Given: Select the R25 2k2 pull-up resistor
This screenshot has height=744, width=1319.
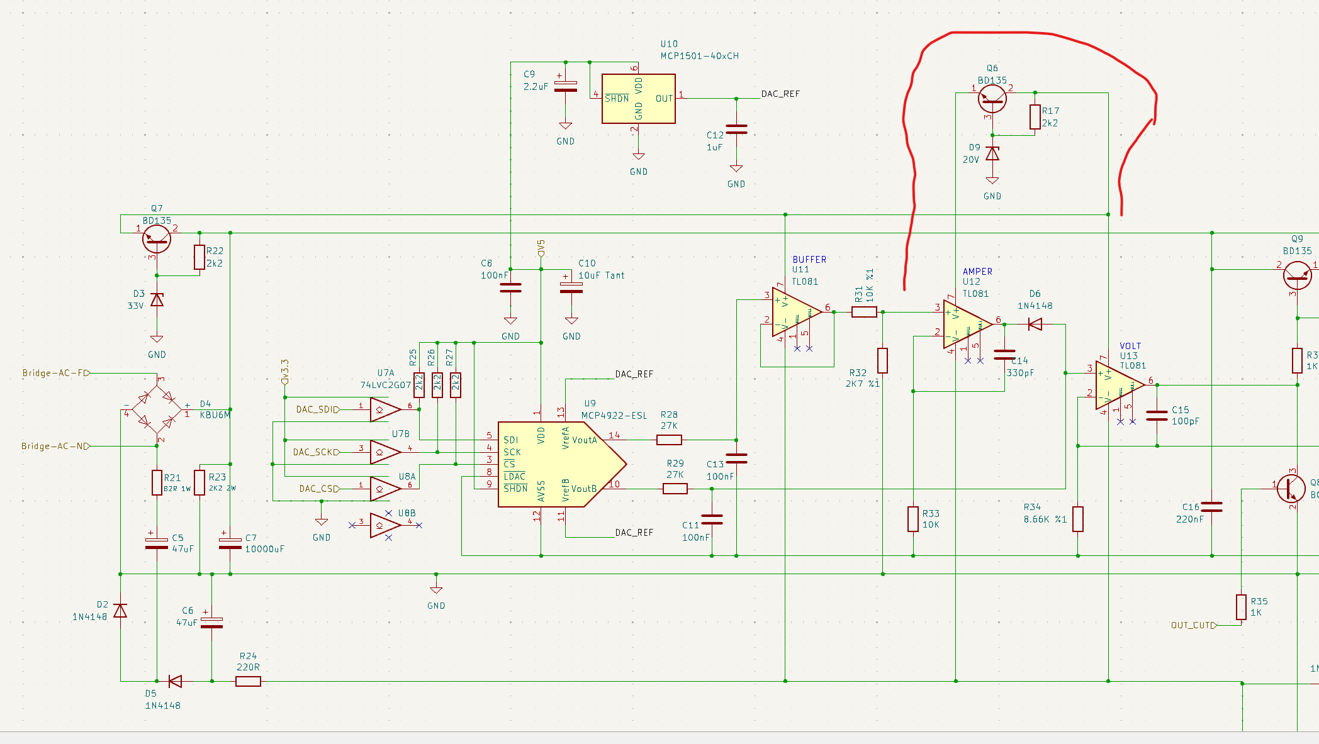Looking at the screenshot, I should [x=419, y=385].
